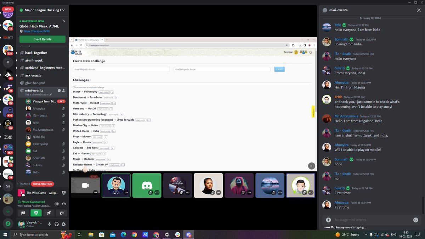Click the pink hooded avatar video tile
Screen dimensions: 425x239
pyautogui.click(x=239, y=185)
